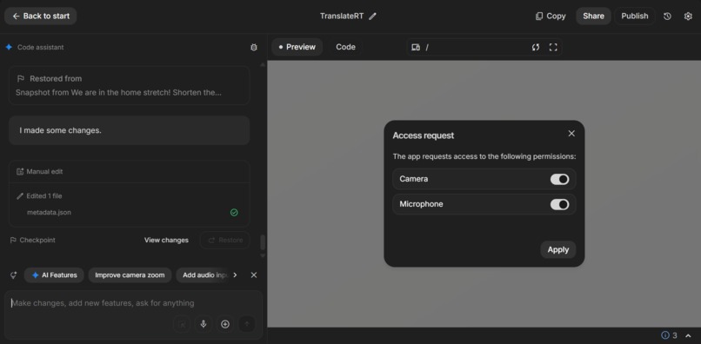Viewport: 701px width, 344px height.
Task: Click green check next to metadata.json
Action: (x=234, y=213)
